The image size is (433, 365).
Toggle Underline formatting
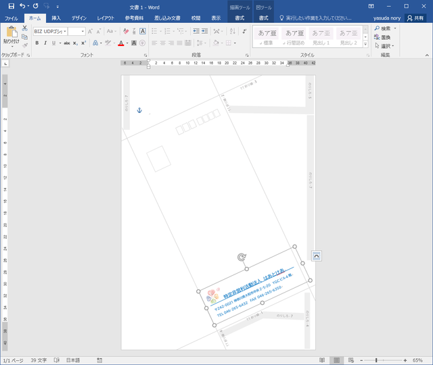[55, 43]
